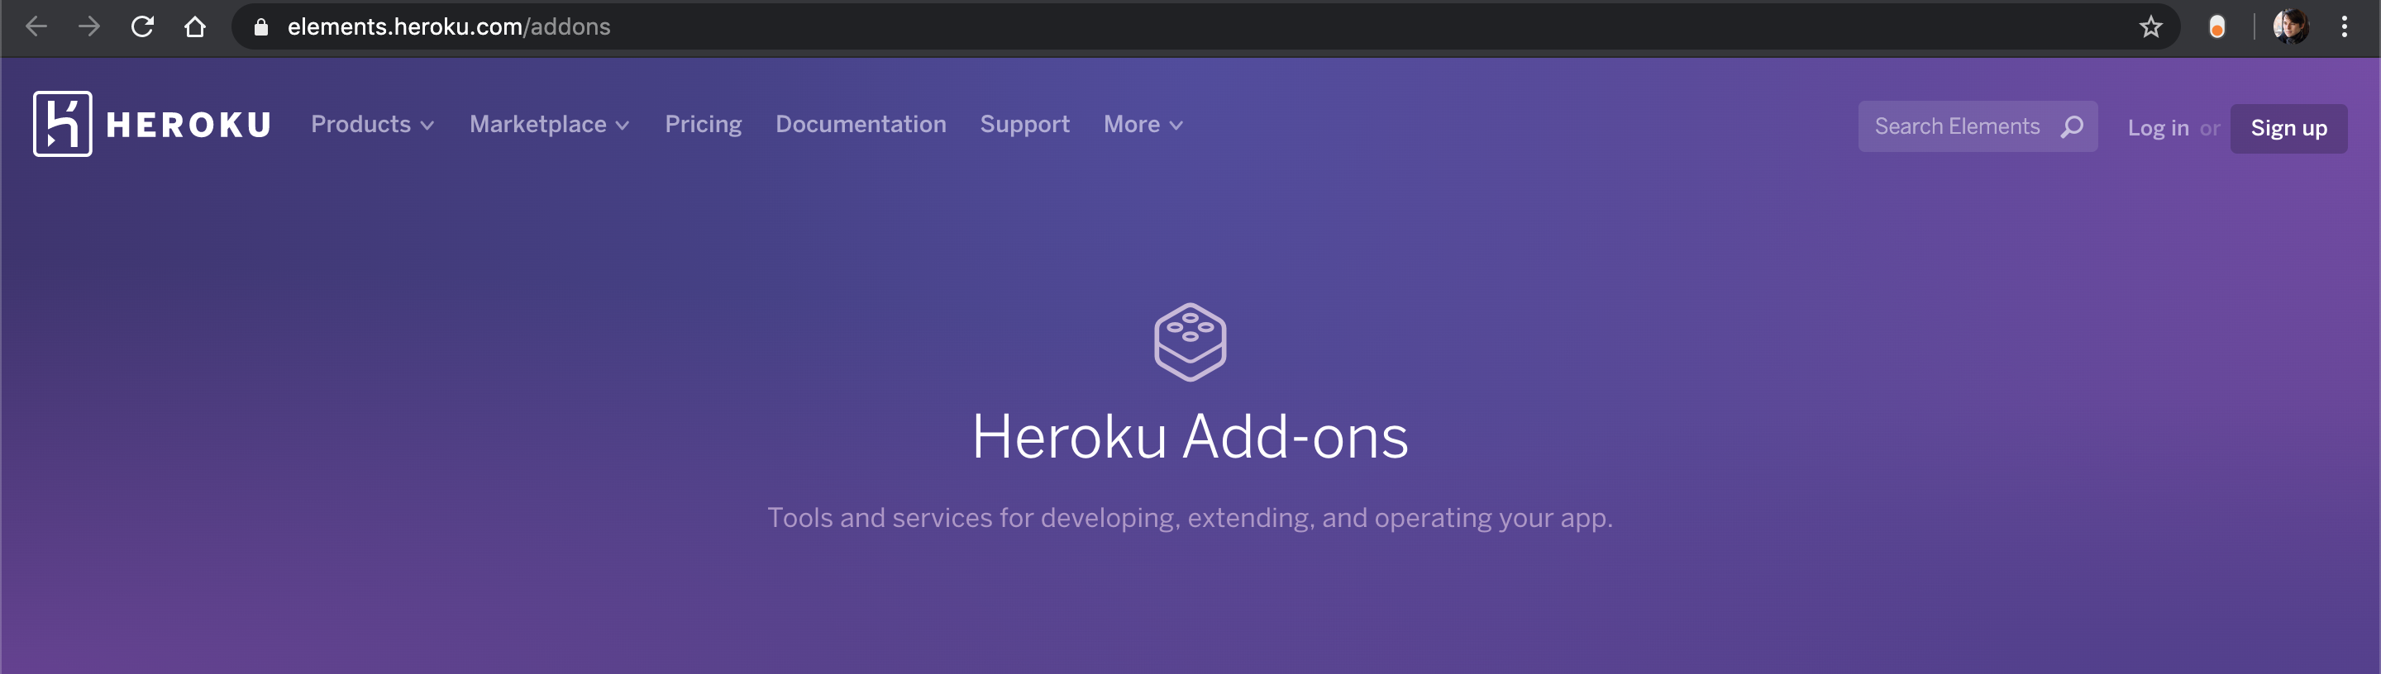The height and width of the screenshot is (674, 2381).
Task: Focus the Search Elements field
Action: tap(1977, 126)
